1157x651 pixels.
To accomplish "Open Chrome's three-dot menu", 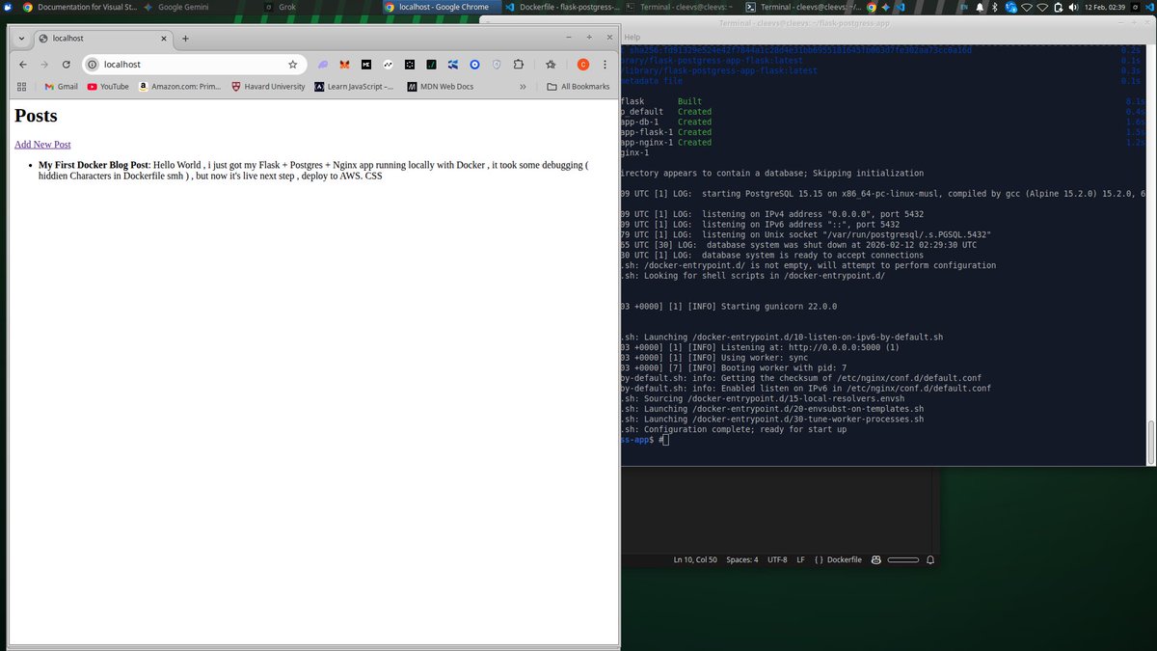I will [x=605, y=65].
